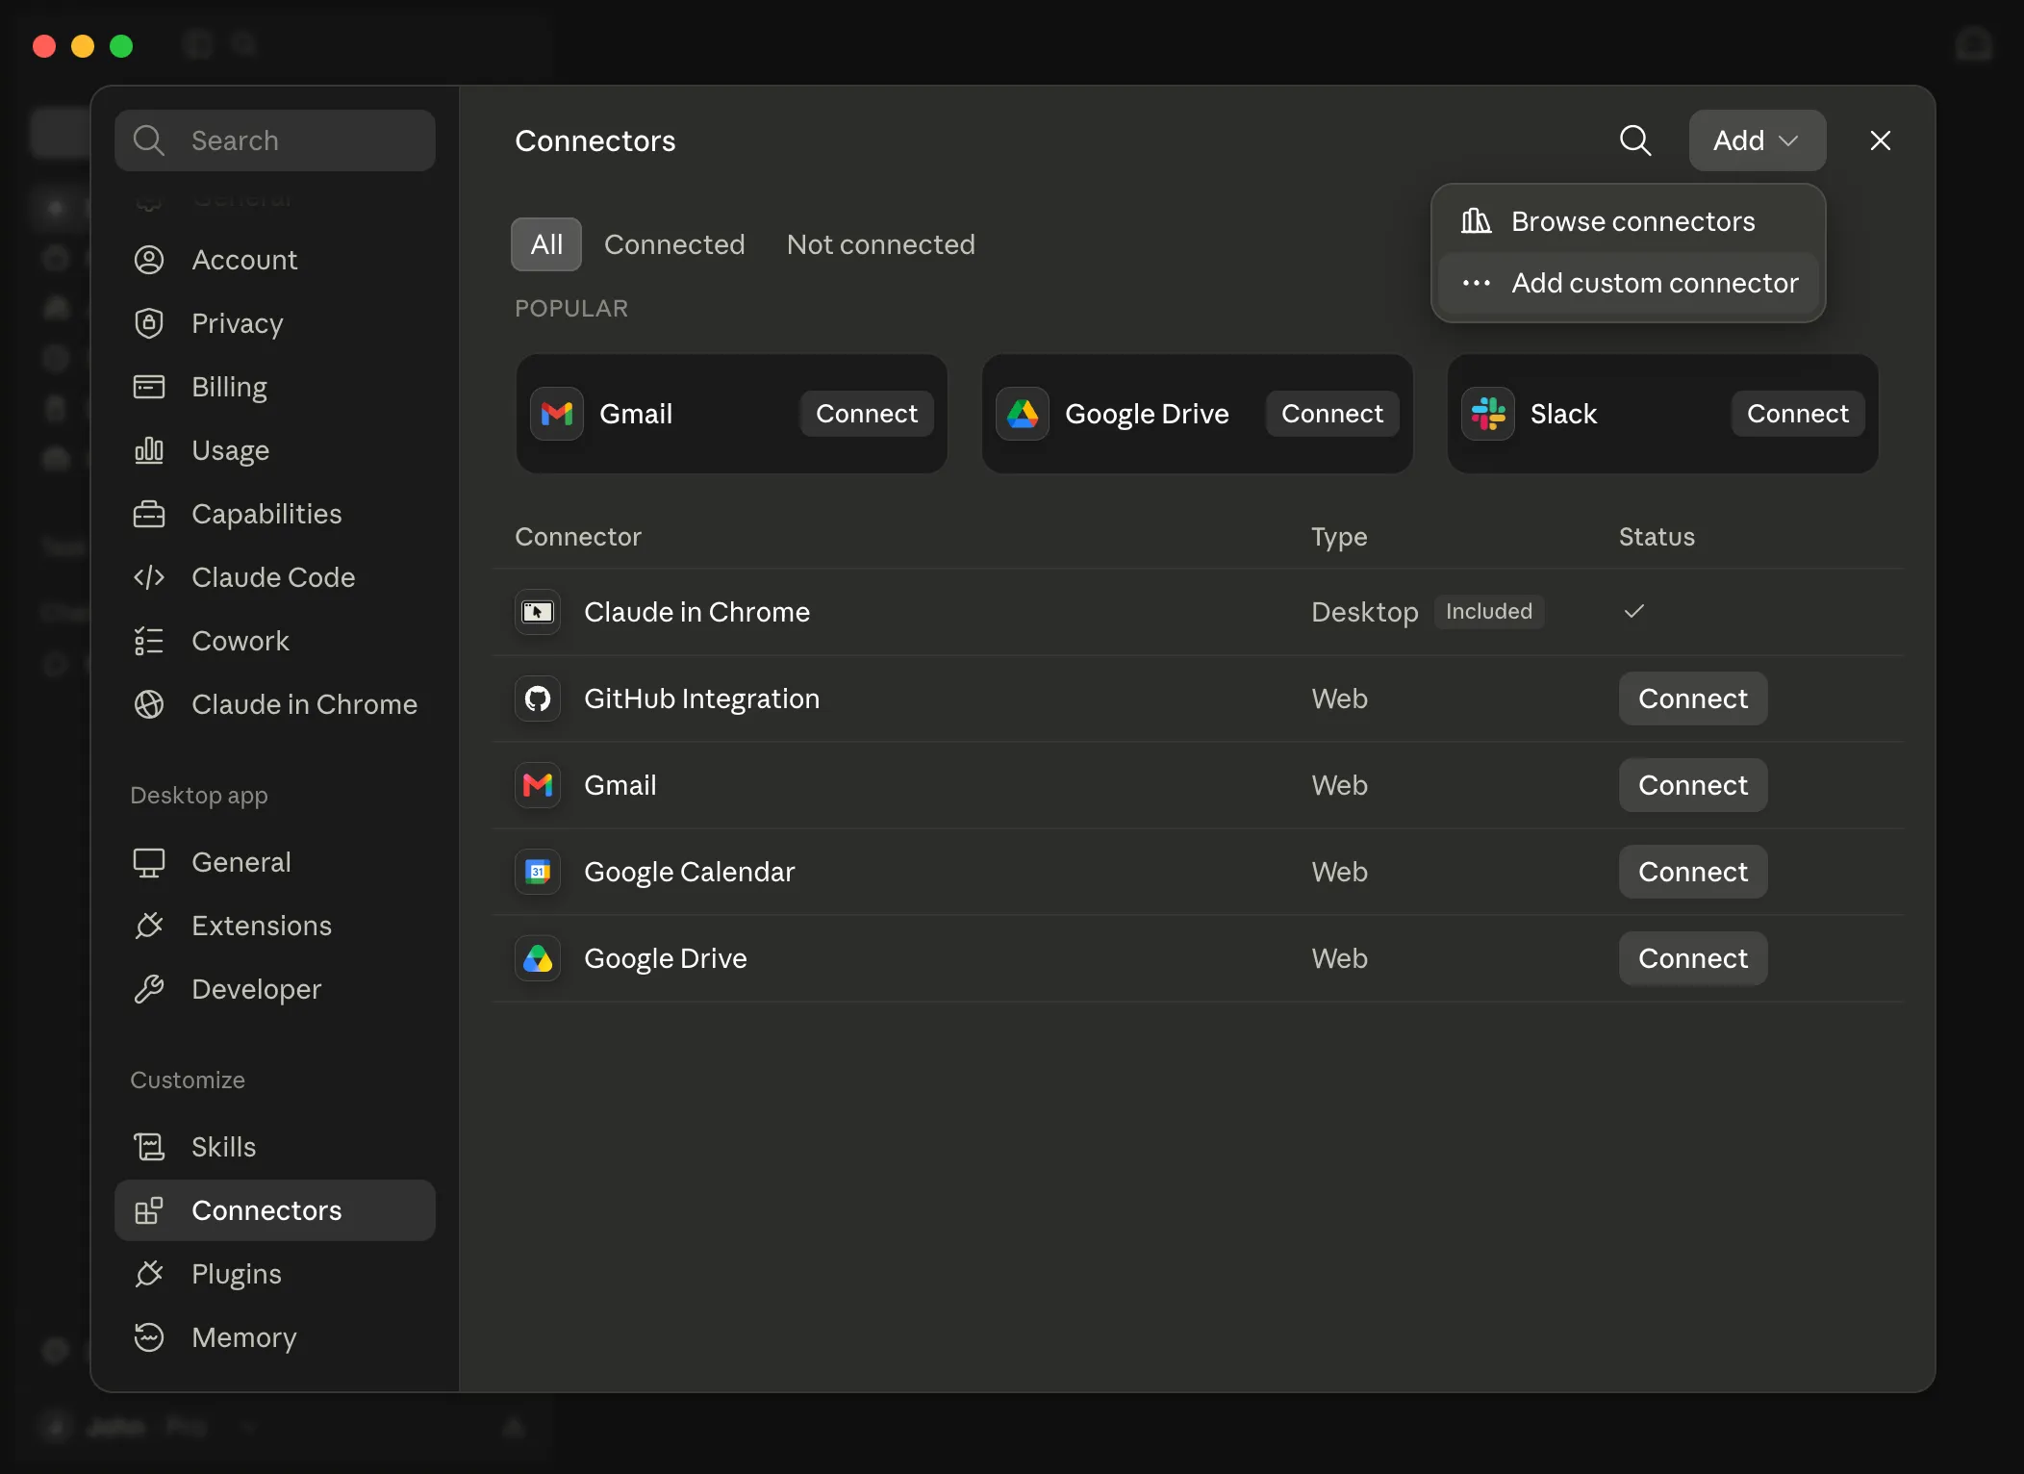The width and height of the screenshot is (2024, 1474).
Task: Click the General monitor icon under Desktop app
Action: (x=149, y=862)
